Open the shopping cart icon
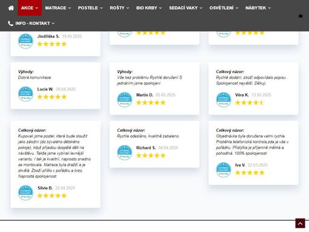Screen dimensions: 309x232 (301, 16)
